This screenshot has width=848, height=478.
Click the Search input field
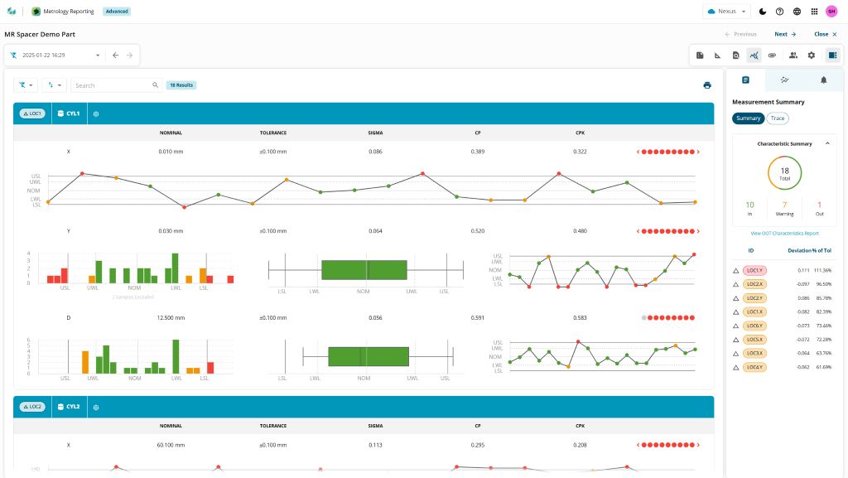(x=112, y=85)
